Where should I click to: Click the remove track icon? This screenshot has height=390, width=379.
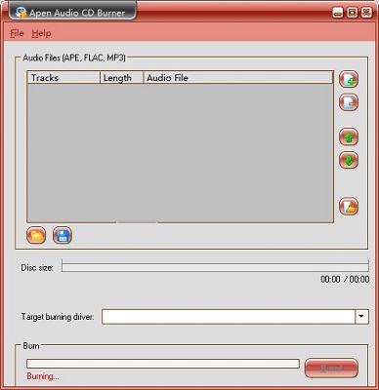(x=349, y=102)
